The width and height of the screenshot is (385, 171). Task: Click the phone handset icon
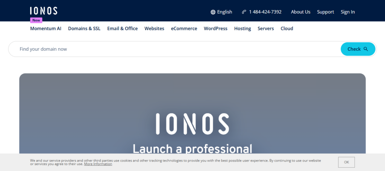tap(244, 12)
